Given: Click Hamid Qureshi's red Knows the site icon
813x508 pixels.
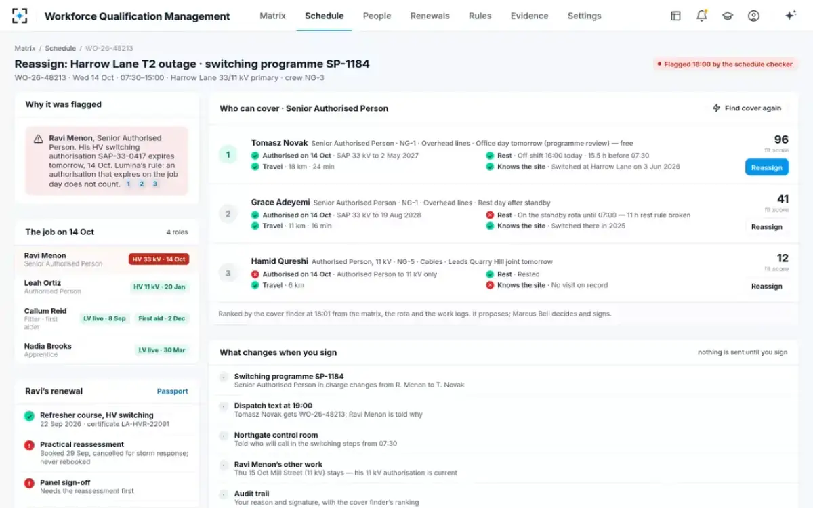Looking at the screenshot, I should (490, 285).
